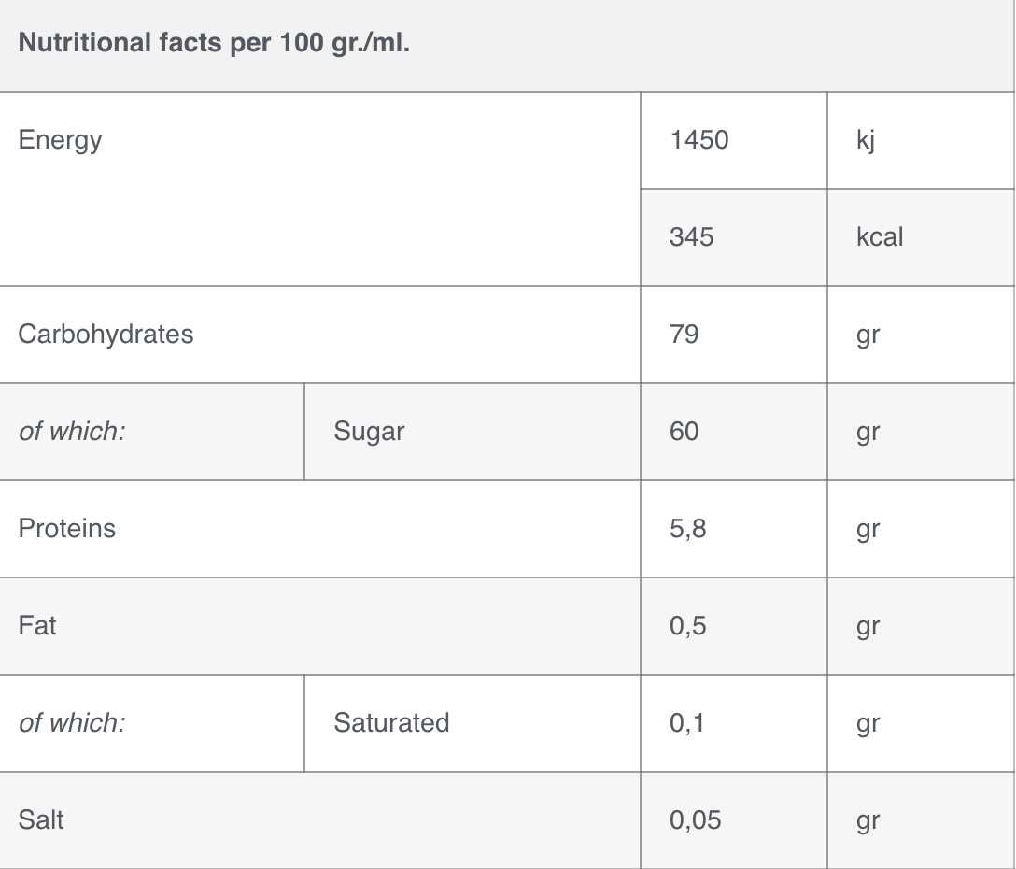Viewport: 1016px width, 869px height.
Task: Click the Sugar sub-label cell
Action: pos(473,432)
